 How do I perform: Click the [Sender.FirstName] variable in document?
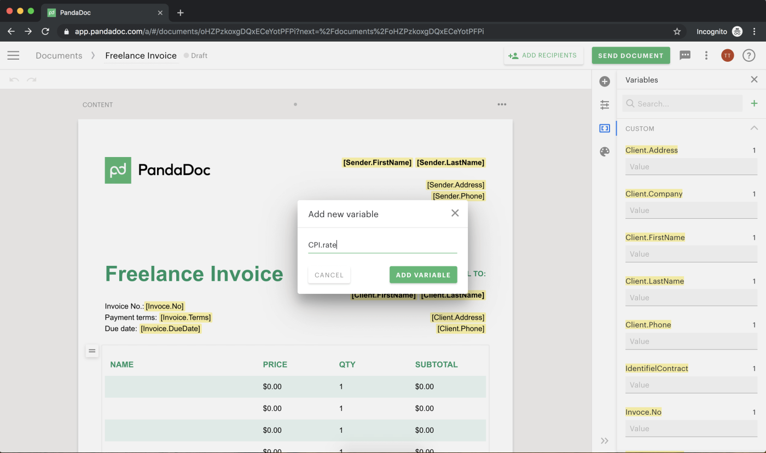(x=377, y=162)
